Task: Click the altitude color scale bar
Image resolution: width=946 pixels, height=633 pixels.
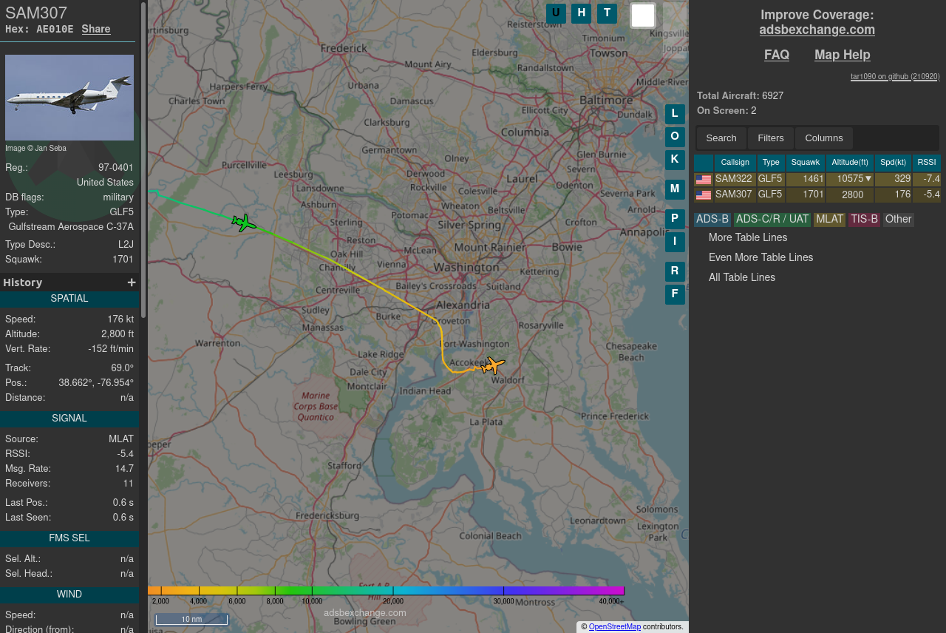Action: tap(386, 591)
